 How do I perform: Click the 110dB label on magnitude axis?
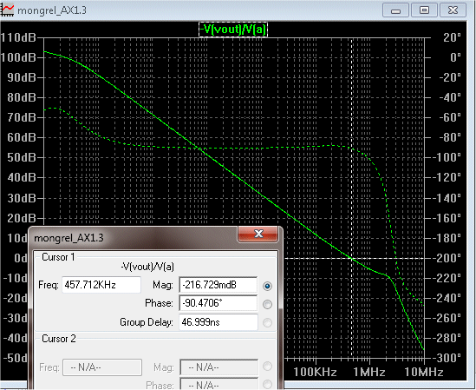click(x=18, y=37)
